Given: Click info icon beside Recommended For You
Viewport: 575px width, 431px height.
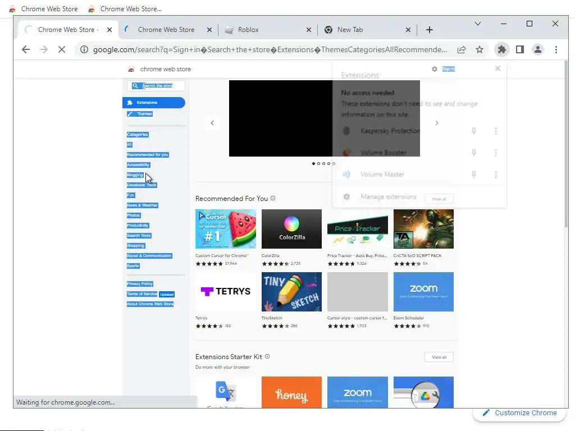Looking at the screenshot, I should [x=273, y=198].
